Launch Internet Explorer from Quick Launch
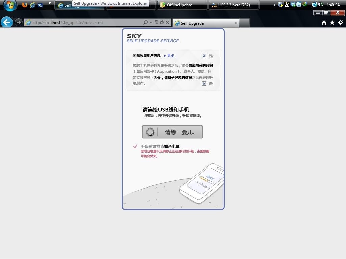Viewport: 346px width, 259px height. pos(32,5)
